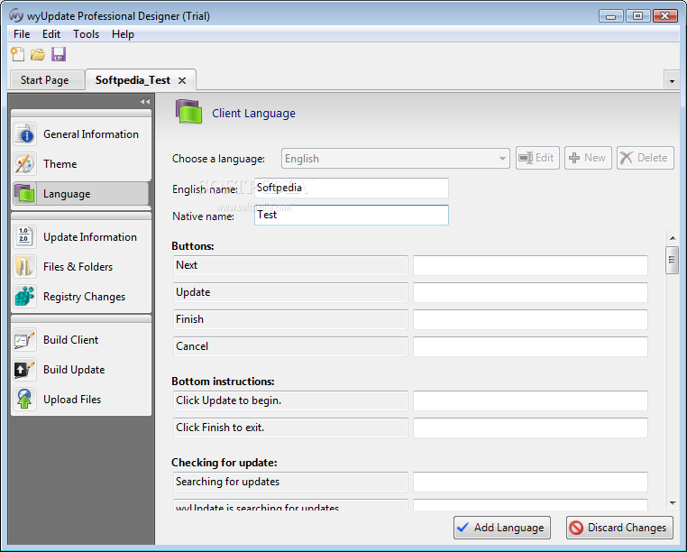Click the English name input field
The width and height of the screenshot is (687, 552).
coord(352,189)
